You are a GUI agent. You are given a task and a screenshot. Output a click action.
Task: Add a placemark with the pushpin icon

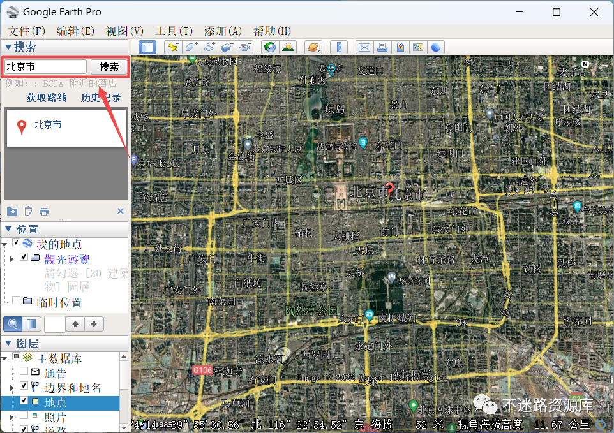point(173,47)
